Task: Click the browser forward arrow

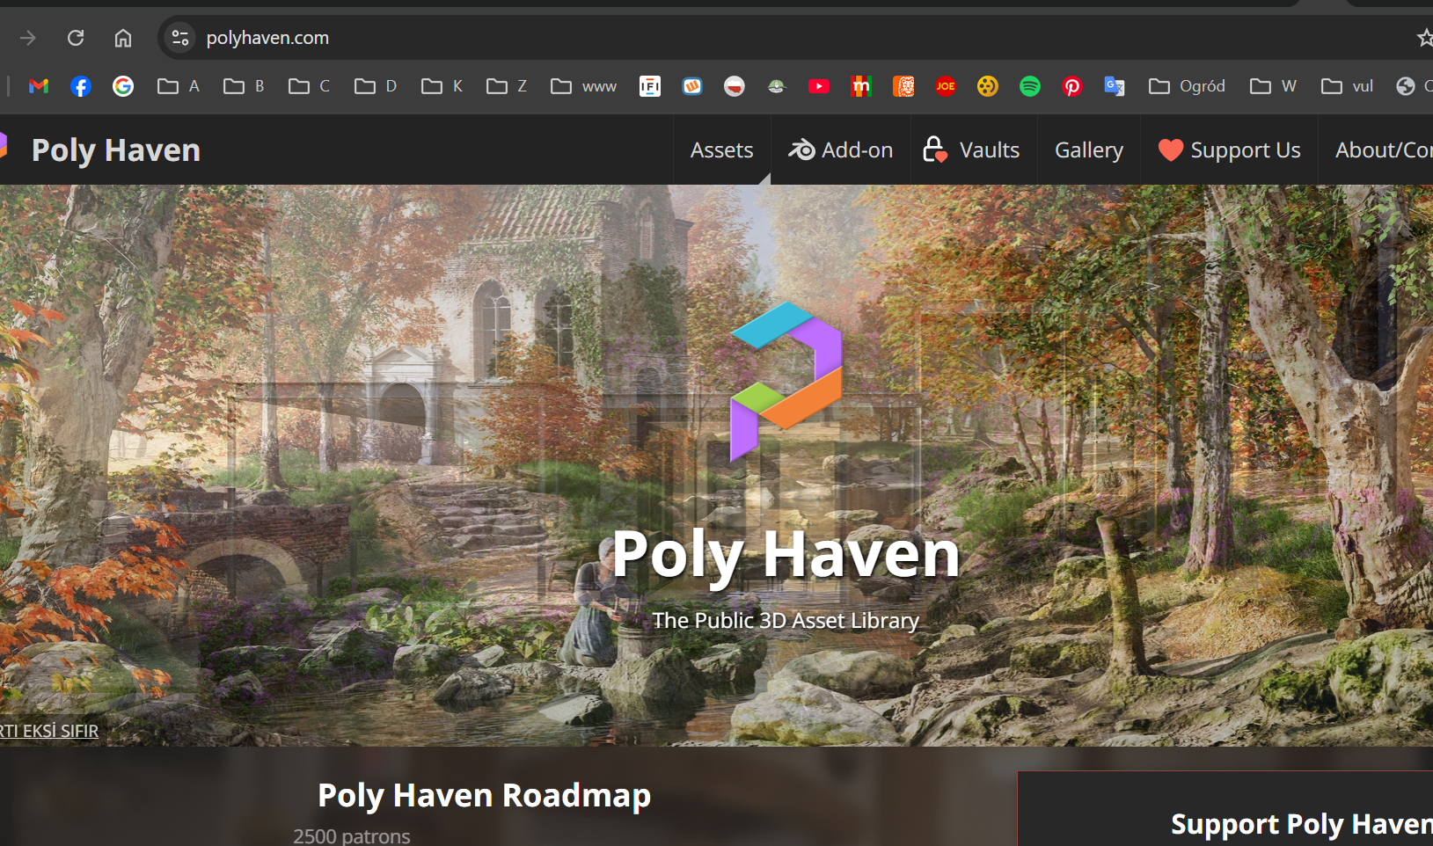Action: coord(28,38)
